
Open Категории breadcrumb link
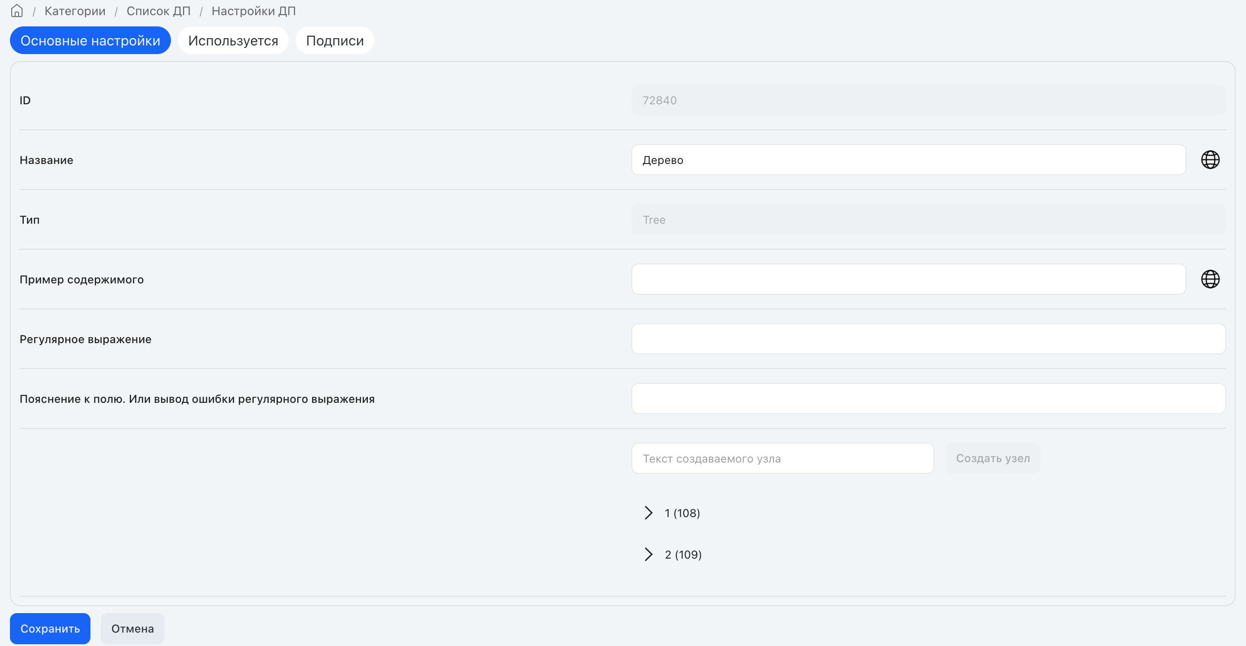75,11
